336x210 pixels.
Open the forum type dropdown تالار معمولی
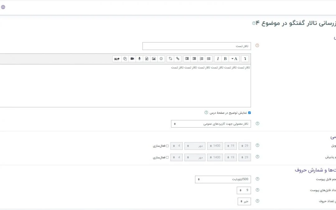click(211, 124)
